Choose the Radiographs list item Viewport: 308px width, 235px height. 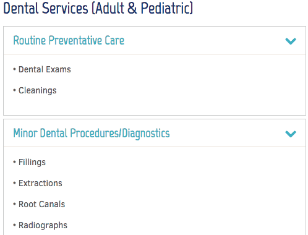(43, 225)
